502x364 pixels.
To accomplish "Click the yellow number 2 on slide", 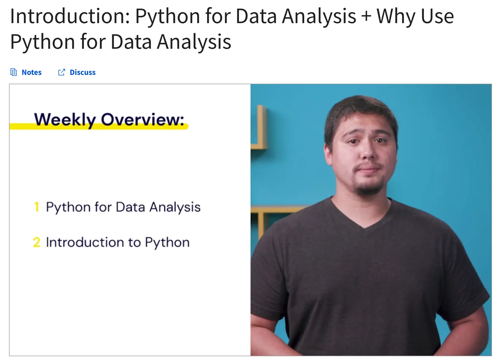I will pyautogui.click(x=37, y=243).
